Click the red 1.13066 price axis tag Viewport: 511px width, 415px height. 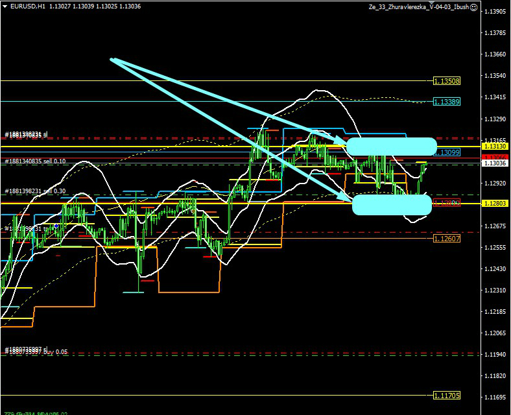495,158
